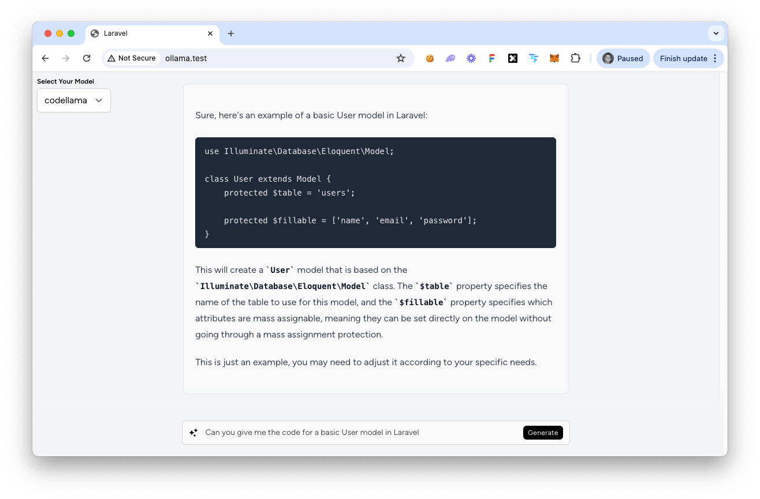
Task: Click the bold `User` inline code
Action: [280, 270]
